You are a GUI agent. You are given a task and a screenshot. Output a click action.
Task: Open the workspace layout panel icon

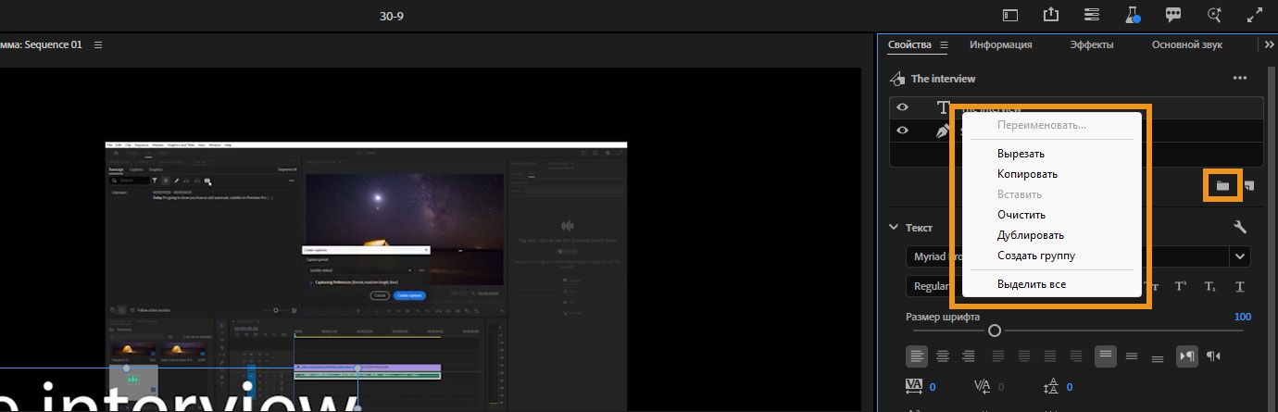pos(1010,16)
